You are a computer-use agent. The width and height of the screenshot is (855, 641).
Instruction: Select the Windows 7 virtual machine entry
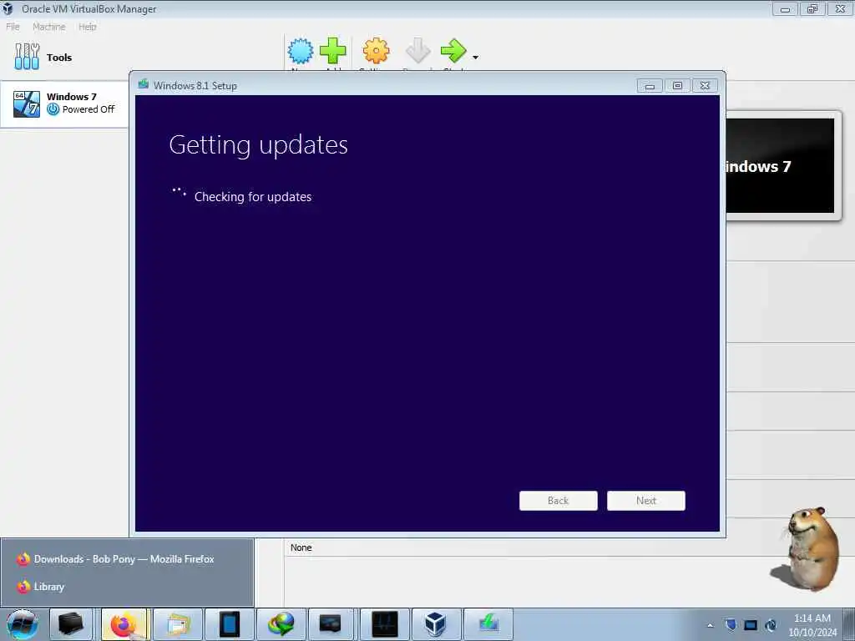64,103
